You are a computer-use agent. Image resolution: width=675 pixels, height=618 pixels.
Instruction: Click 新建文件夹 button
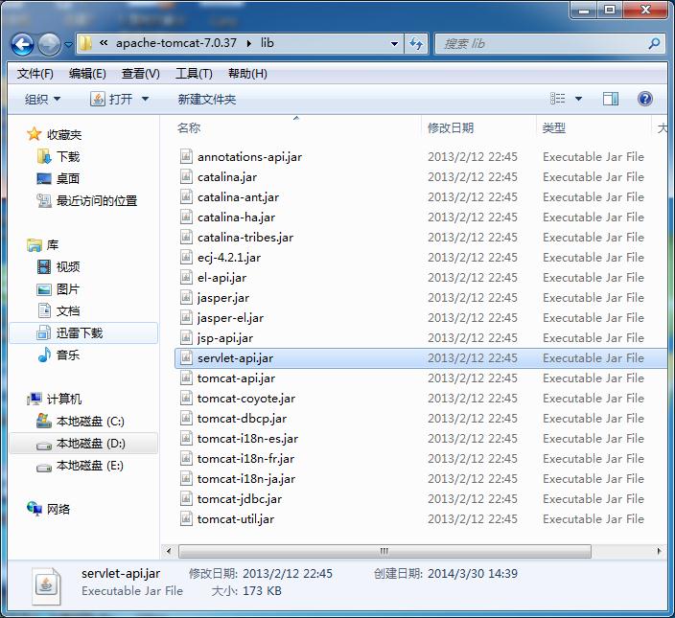click(x=207, y=100)
